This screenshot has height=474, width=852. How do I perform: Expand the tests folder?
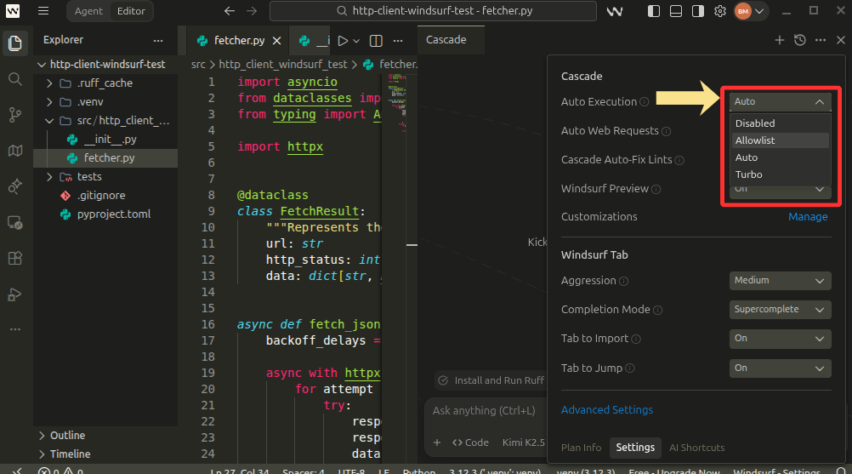tap(105, 177)
